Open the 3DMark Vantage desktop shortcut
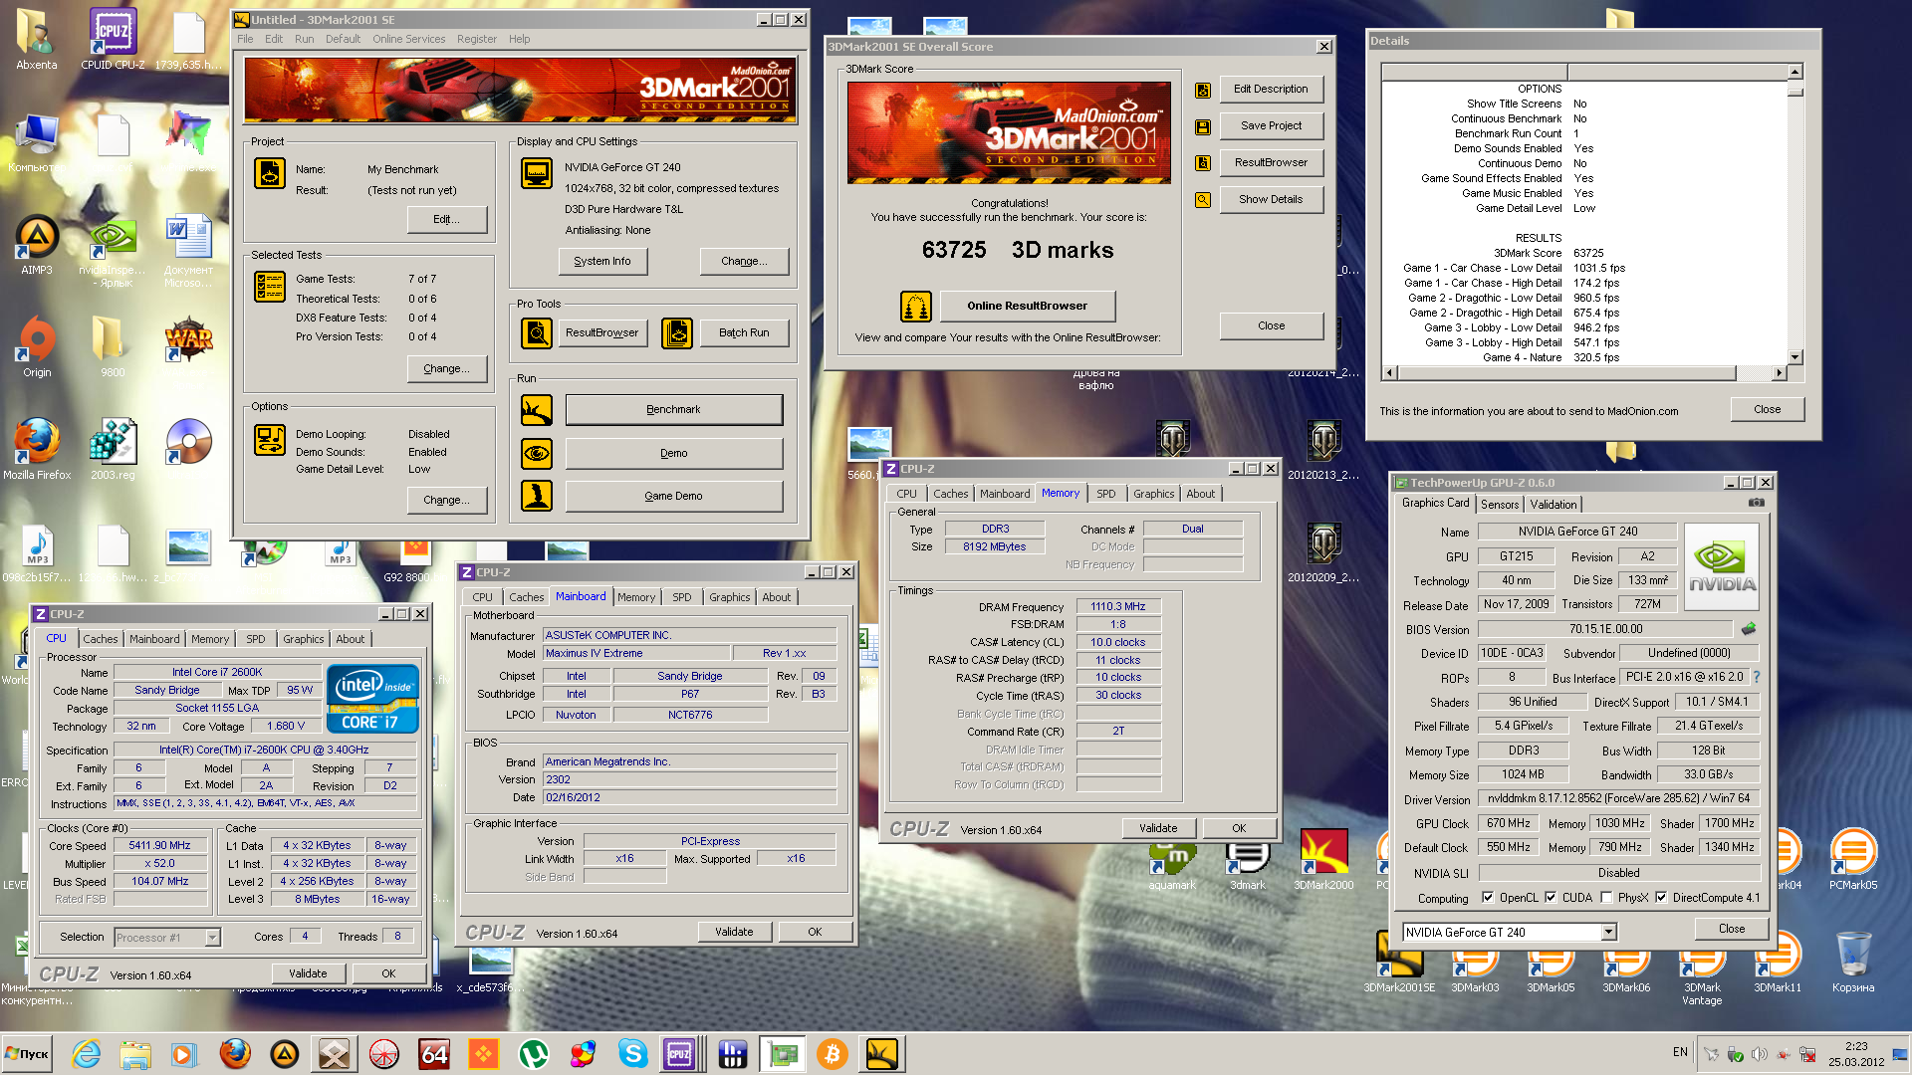1912x1075 pixels. point(1701,968)
